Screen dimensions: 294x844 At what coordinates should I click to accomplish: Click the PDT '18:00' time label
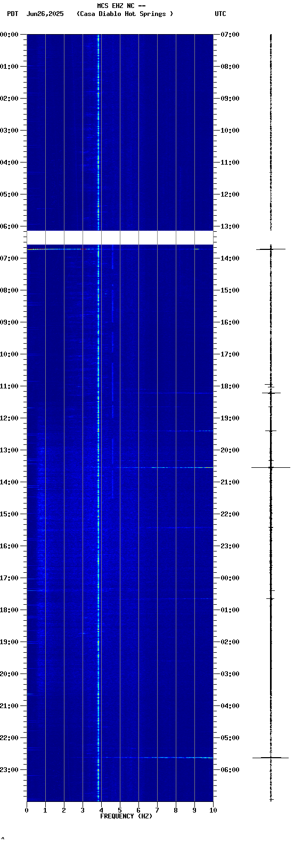point(10,610)
